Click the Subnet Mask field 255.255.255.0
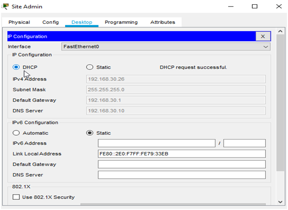This screenshot has height=210, width=288. (x=176, y=90)
